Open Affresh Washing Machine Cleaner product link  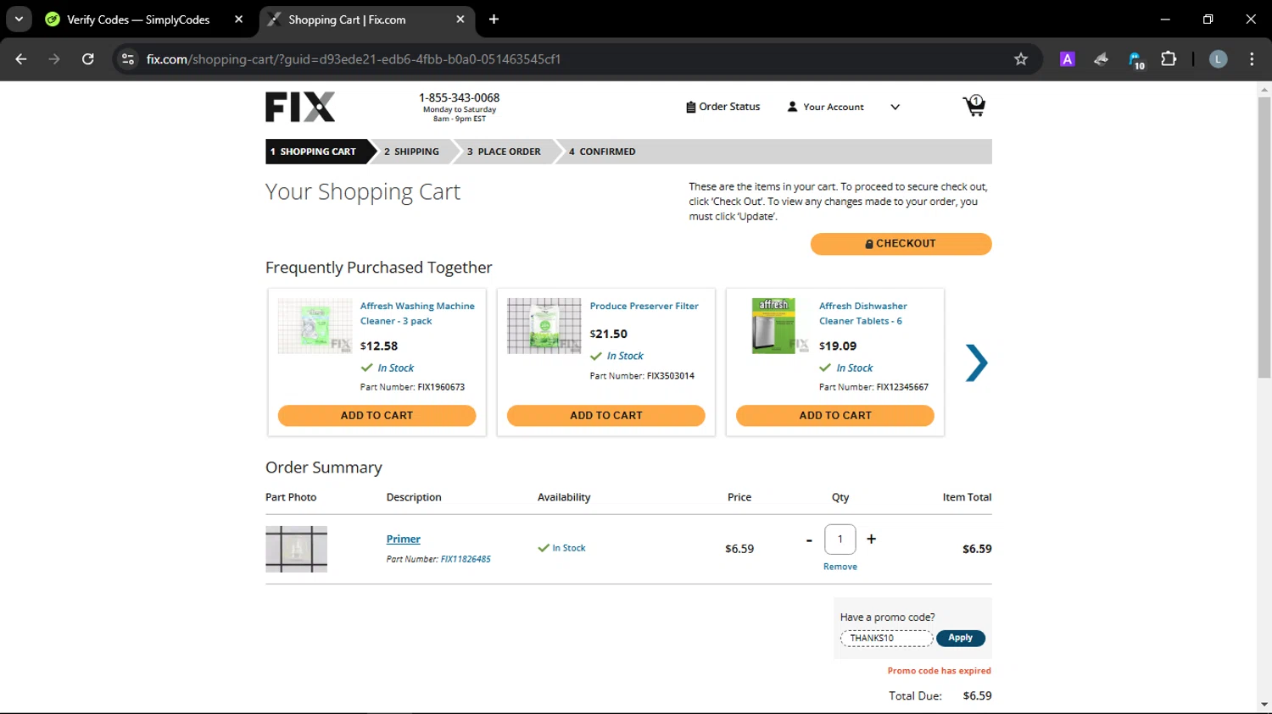pyautogui.click(x=417, y=313)
